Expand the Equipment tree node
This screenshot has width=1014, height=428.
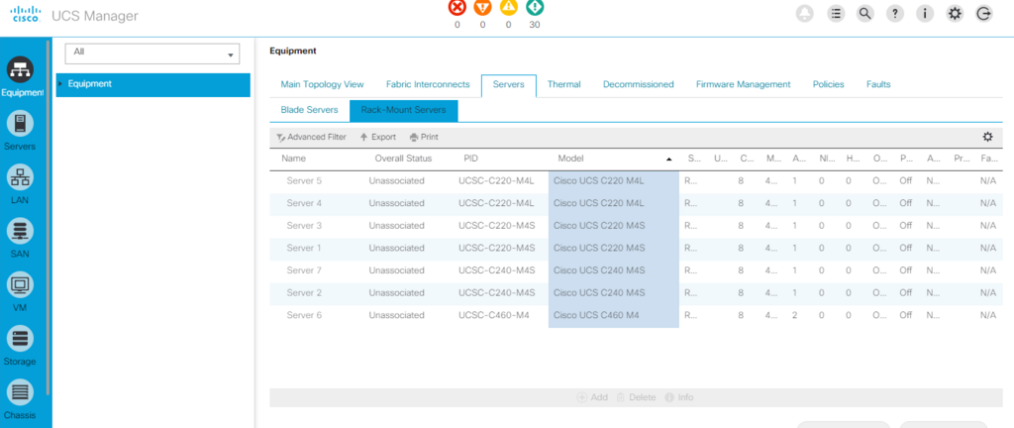(x=60, y=84)
